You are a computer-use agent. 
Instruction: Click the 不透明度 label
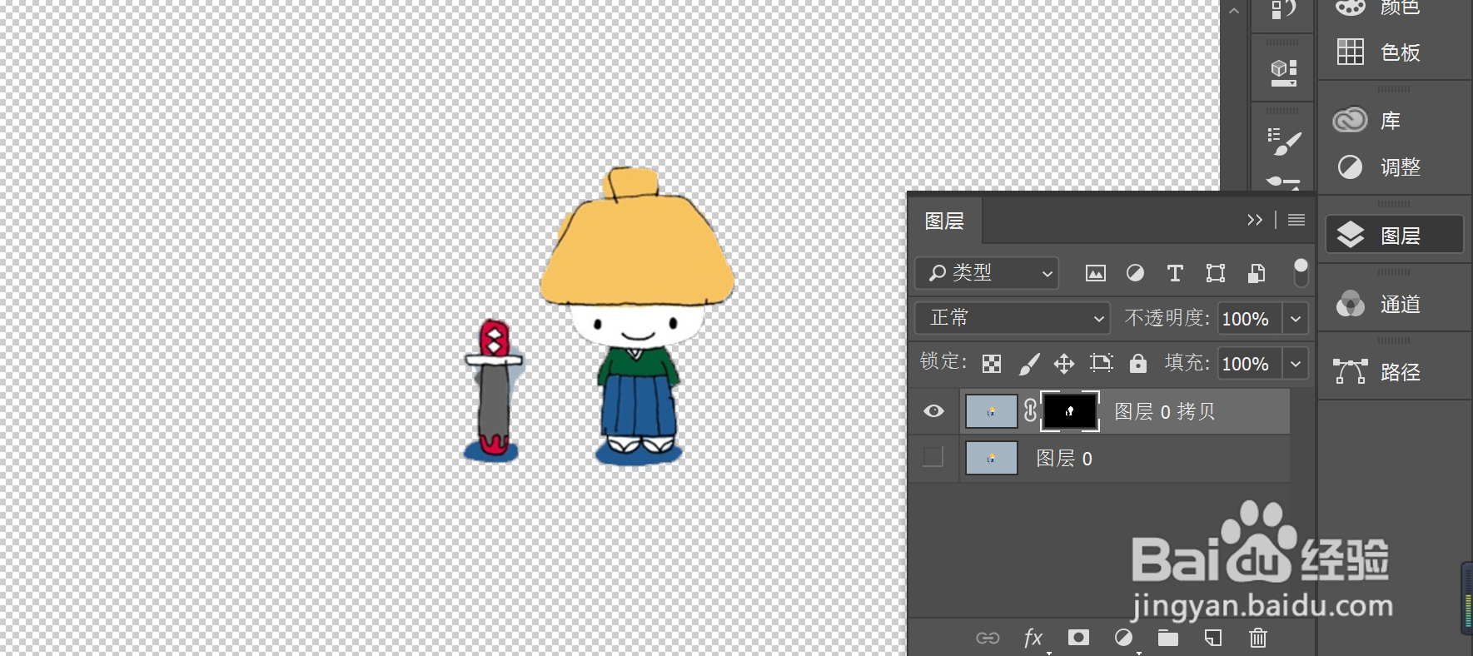[x=1167, y=318]
